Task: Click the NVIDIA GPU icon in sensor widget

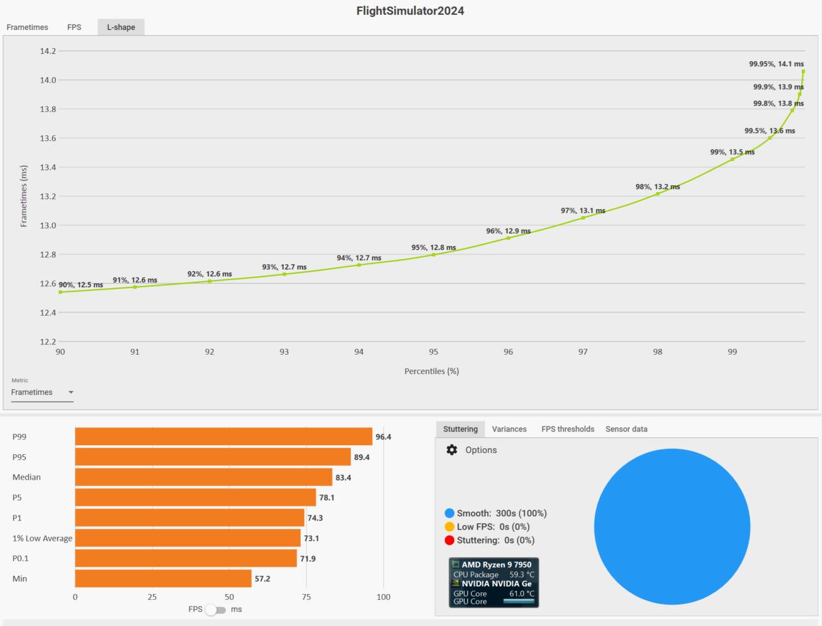Action: (456, 584)
